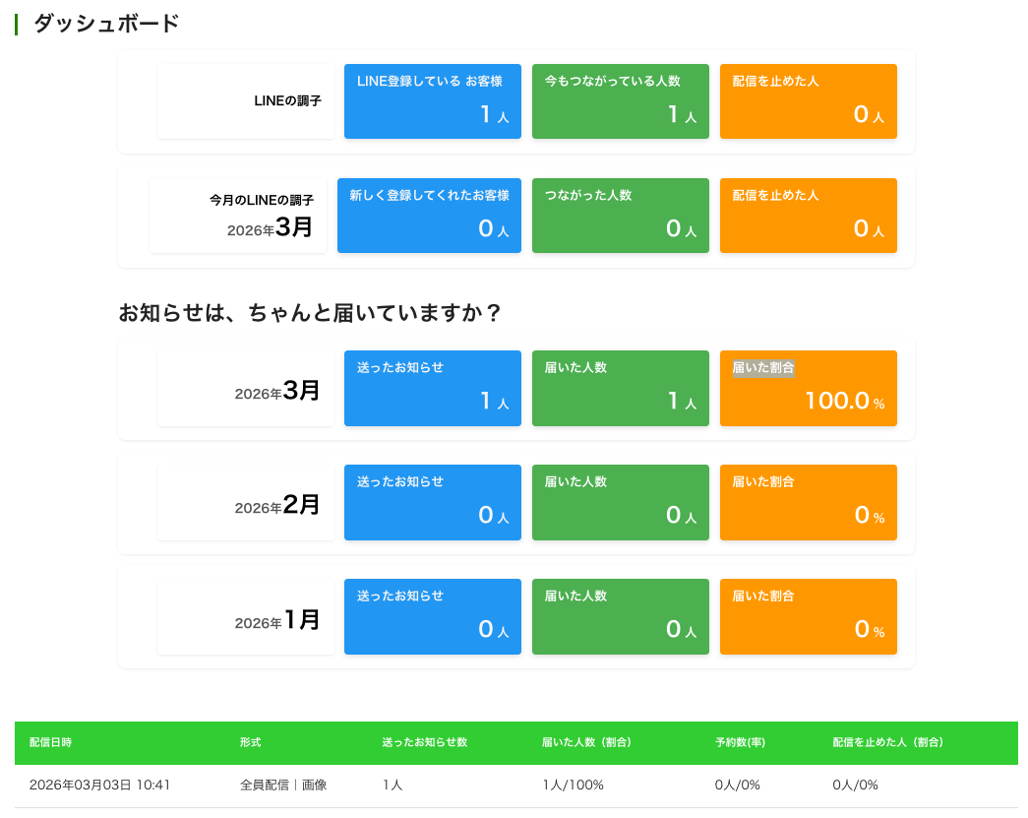Click the 100.0% 届いた割合 orange card

click(809, 389)
